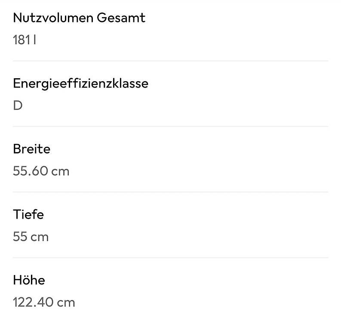Click the cm unit in the Tiefe row
341x330 pixels.
click(40, 237)
